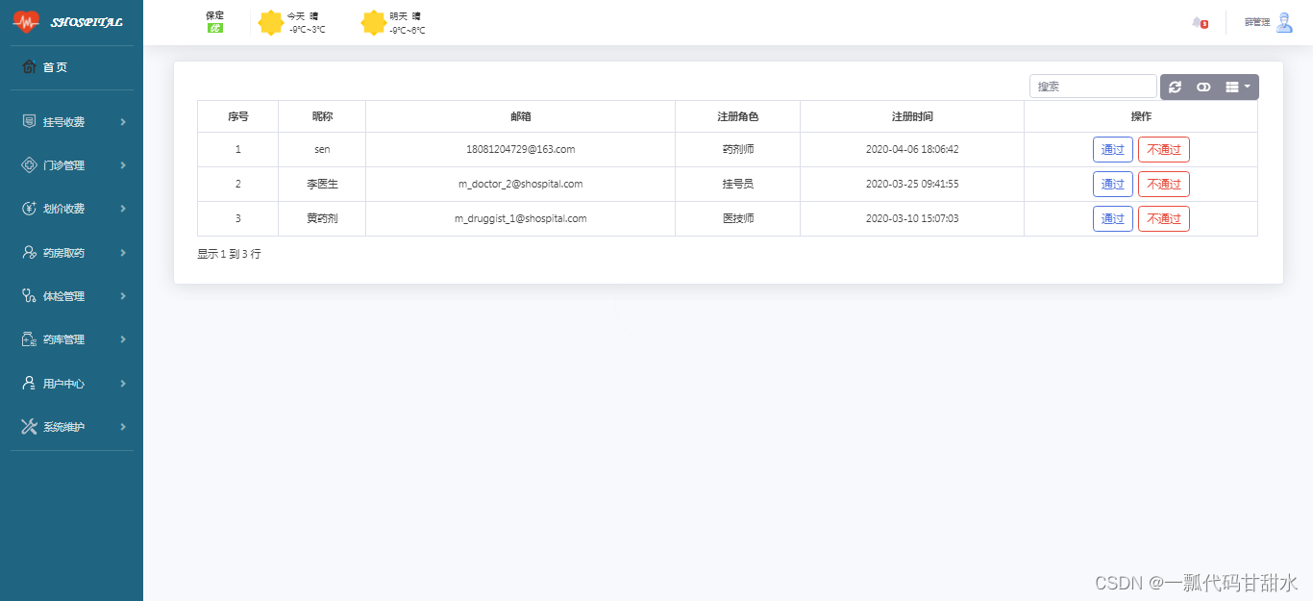The width and height of the screenshot is (1313, 601).
Task: Reject 李医生 by clicking 不通过
Action: tap(1163, 184)
